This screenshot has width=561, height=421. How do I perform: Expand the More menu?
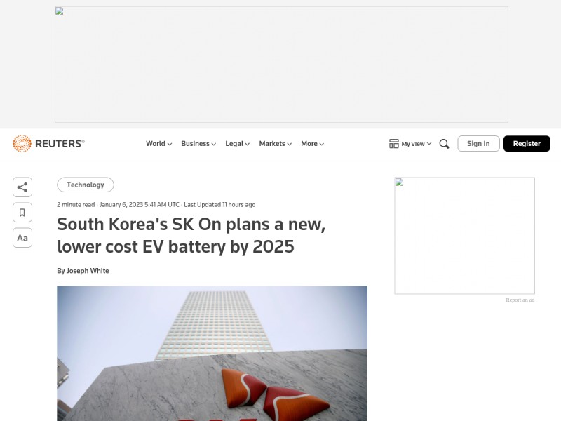312,144
